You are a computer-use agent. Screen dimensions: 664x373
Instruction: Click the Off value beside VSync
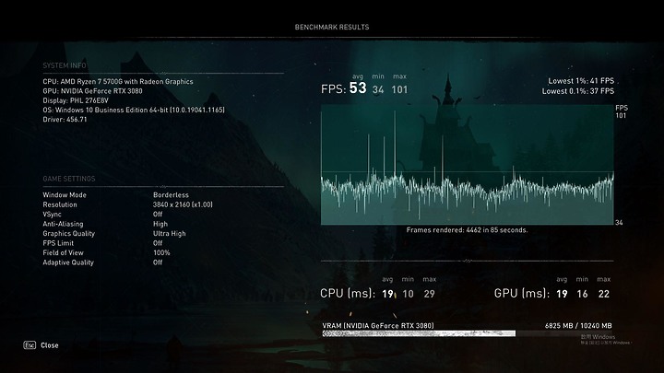158,215
